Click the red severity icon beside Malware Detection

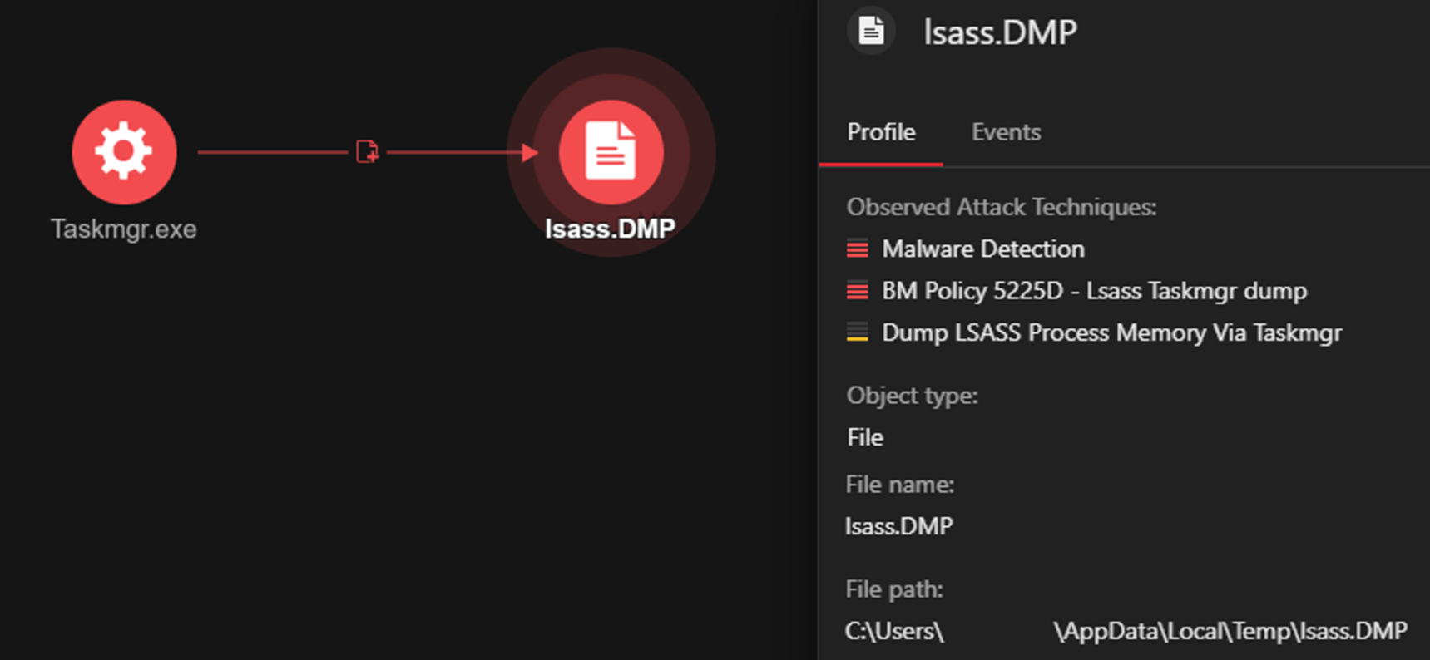pos(857,249)
